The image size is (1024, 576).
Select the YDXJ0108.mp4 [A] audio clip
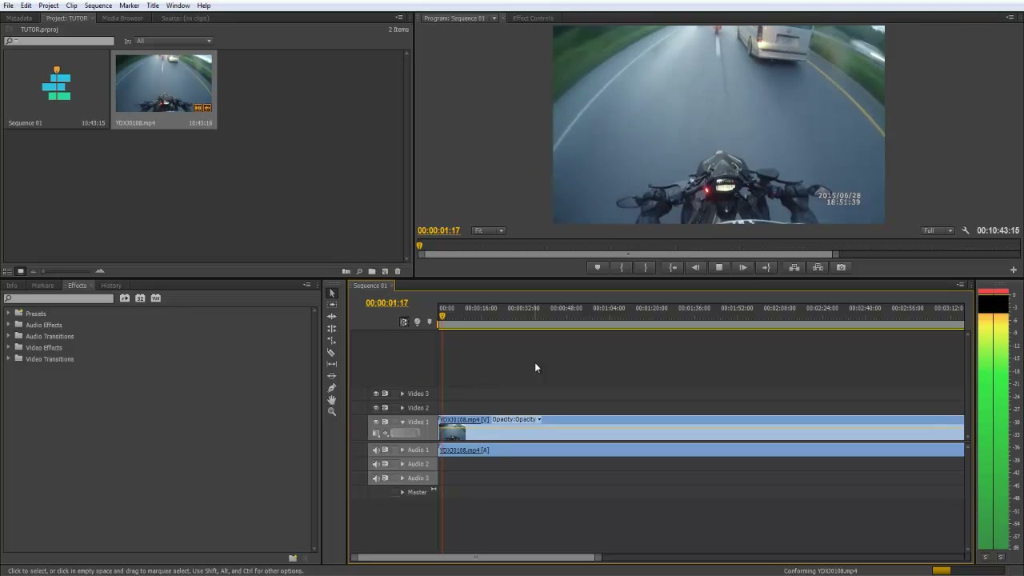pyautogui.click(x=702, y=450)
